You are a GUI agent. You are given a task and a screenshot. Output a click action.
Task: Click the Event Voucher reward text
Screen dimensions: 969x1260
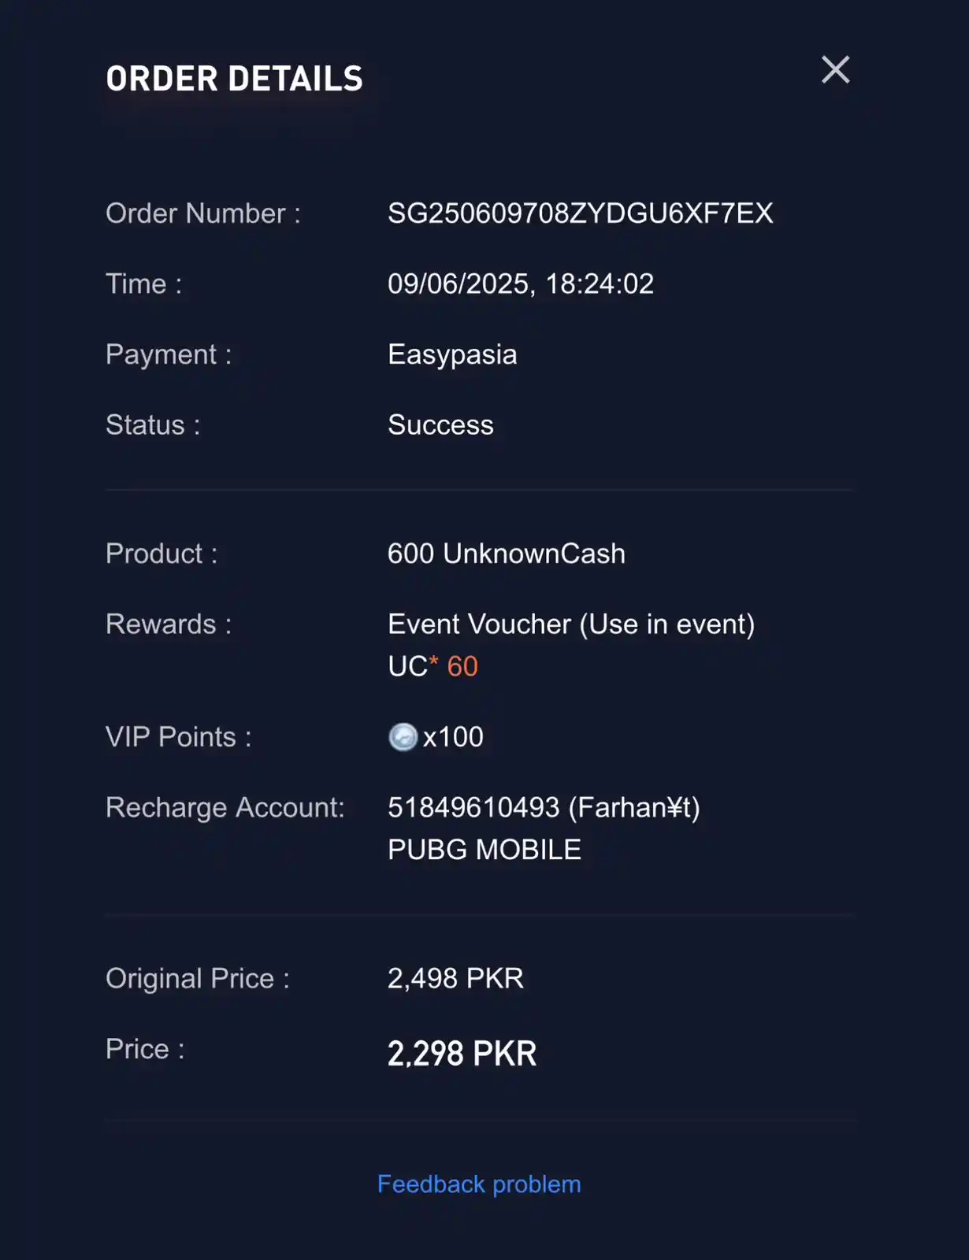(571, 624)
